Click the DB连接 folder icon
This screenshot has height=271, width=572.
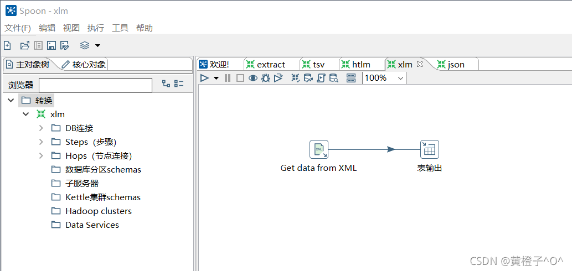tap(56, 128)
